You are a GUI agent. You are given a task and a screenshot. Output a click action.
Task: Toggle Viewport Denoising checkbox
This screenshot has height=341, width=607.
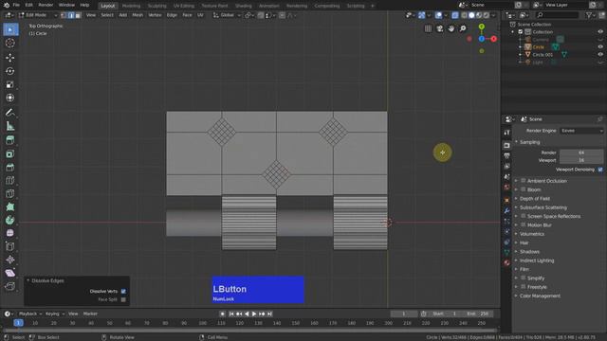point(600,170)
